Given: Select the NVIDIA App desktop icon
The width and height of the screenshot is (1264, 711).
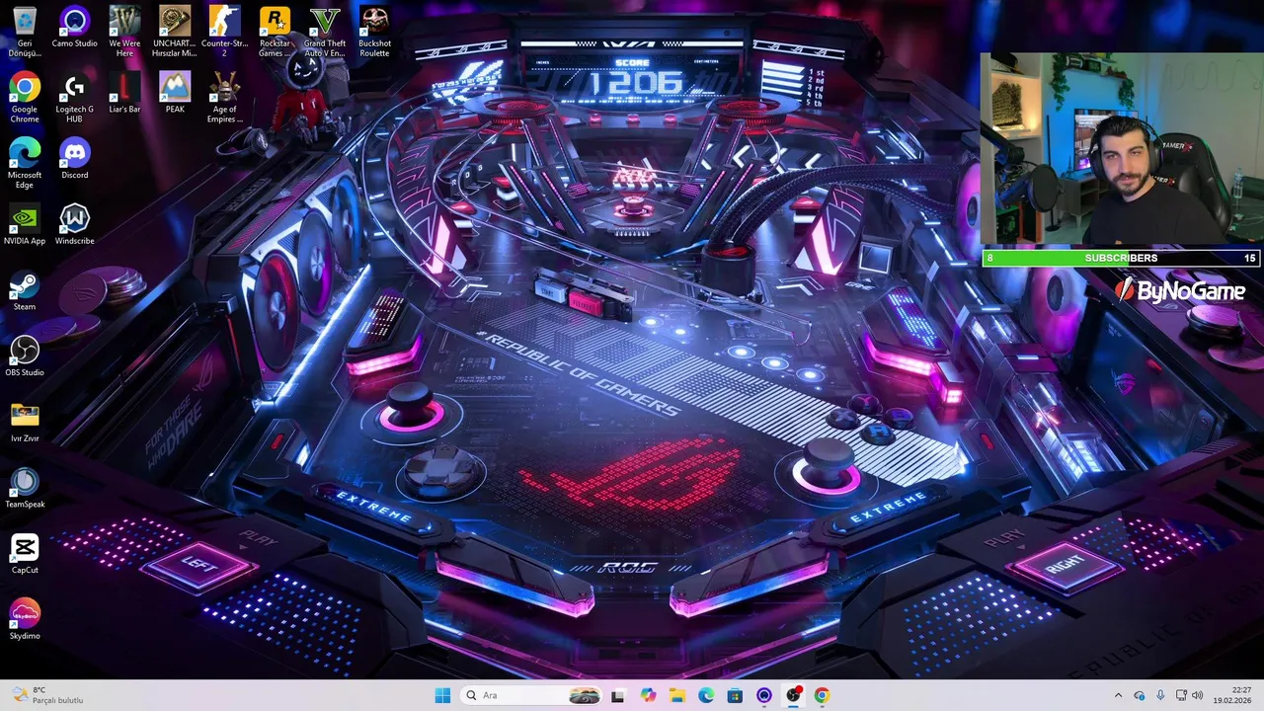Looking at the screenshot, I should coord(25,225).
